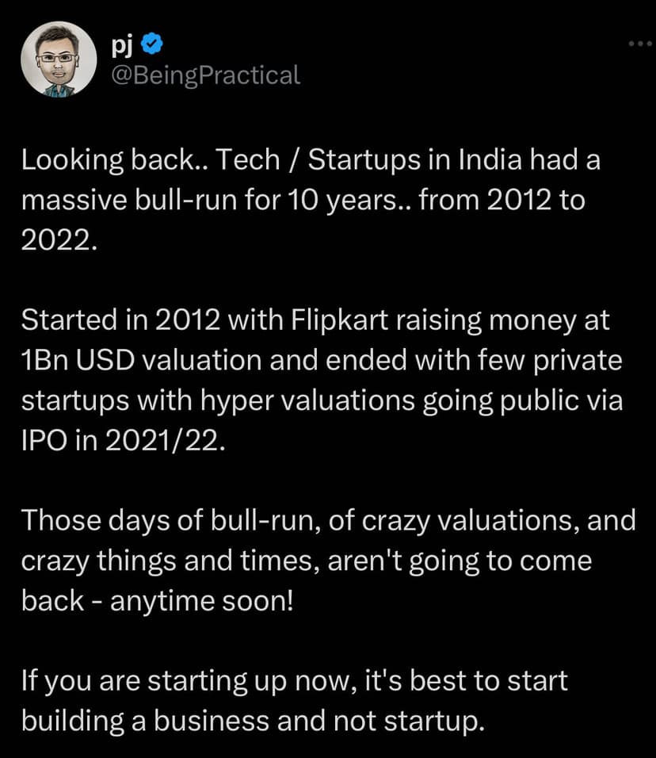This screenshot has height=758, width=656.
Task: Click the display name "pj"
Action: [124, 47]
